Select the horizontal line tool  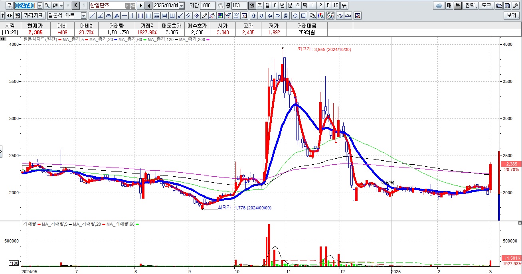(125, 16)
